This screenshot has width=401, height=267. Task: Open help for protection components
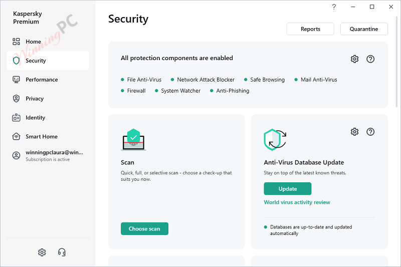pos(370,59)
